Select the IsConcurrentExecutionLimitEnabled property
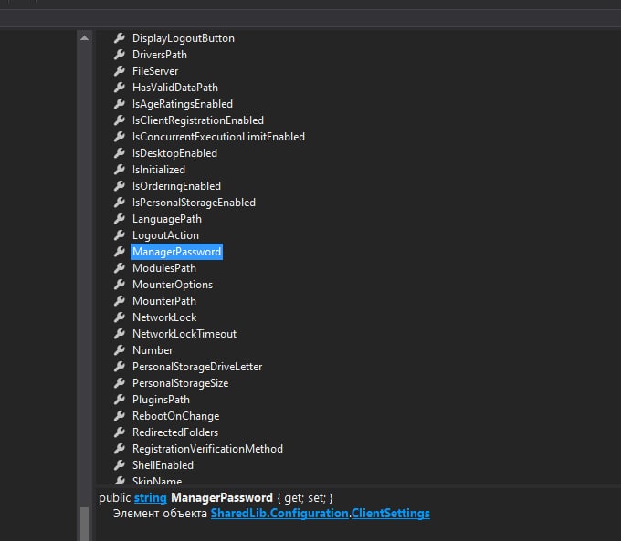Screen dimensions: 621x541 point(218,137)
